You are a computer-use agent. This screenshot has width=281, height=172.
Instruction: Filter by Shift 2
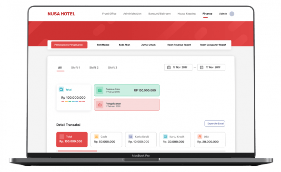pos(94,67)
